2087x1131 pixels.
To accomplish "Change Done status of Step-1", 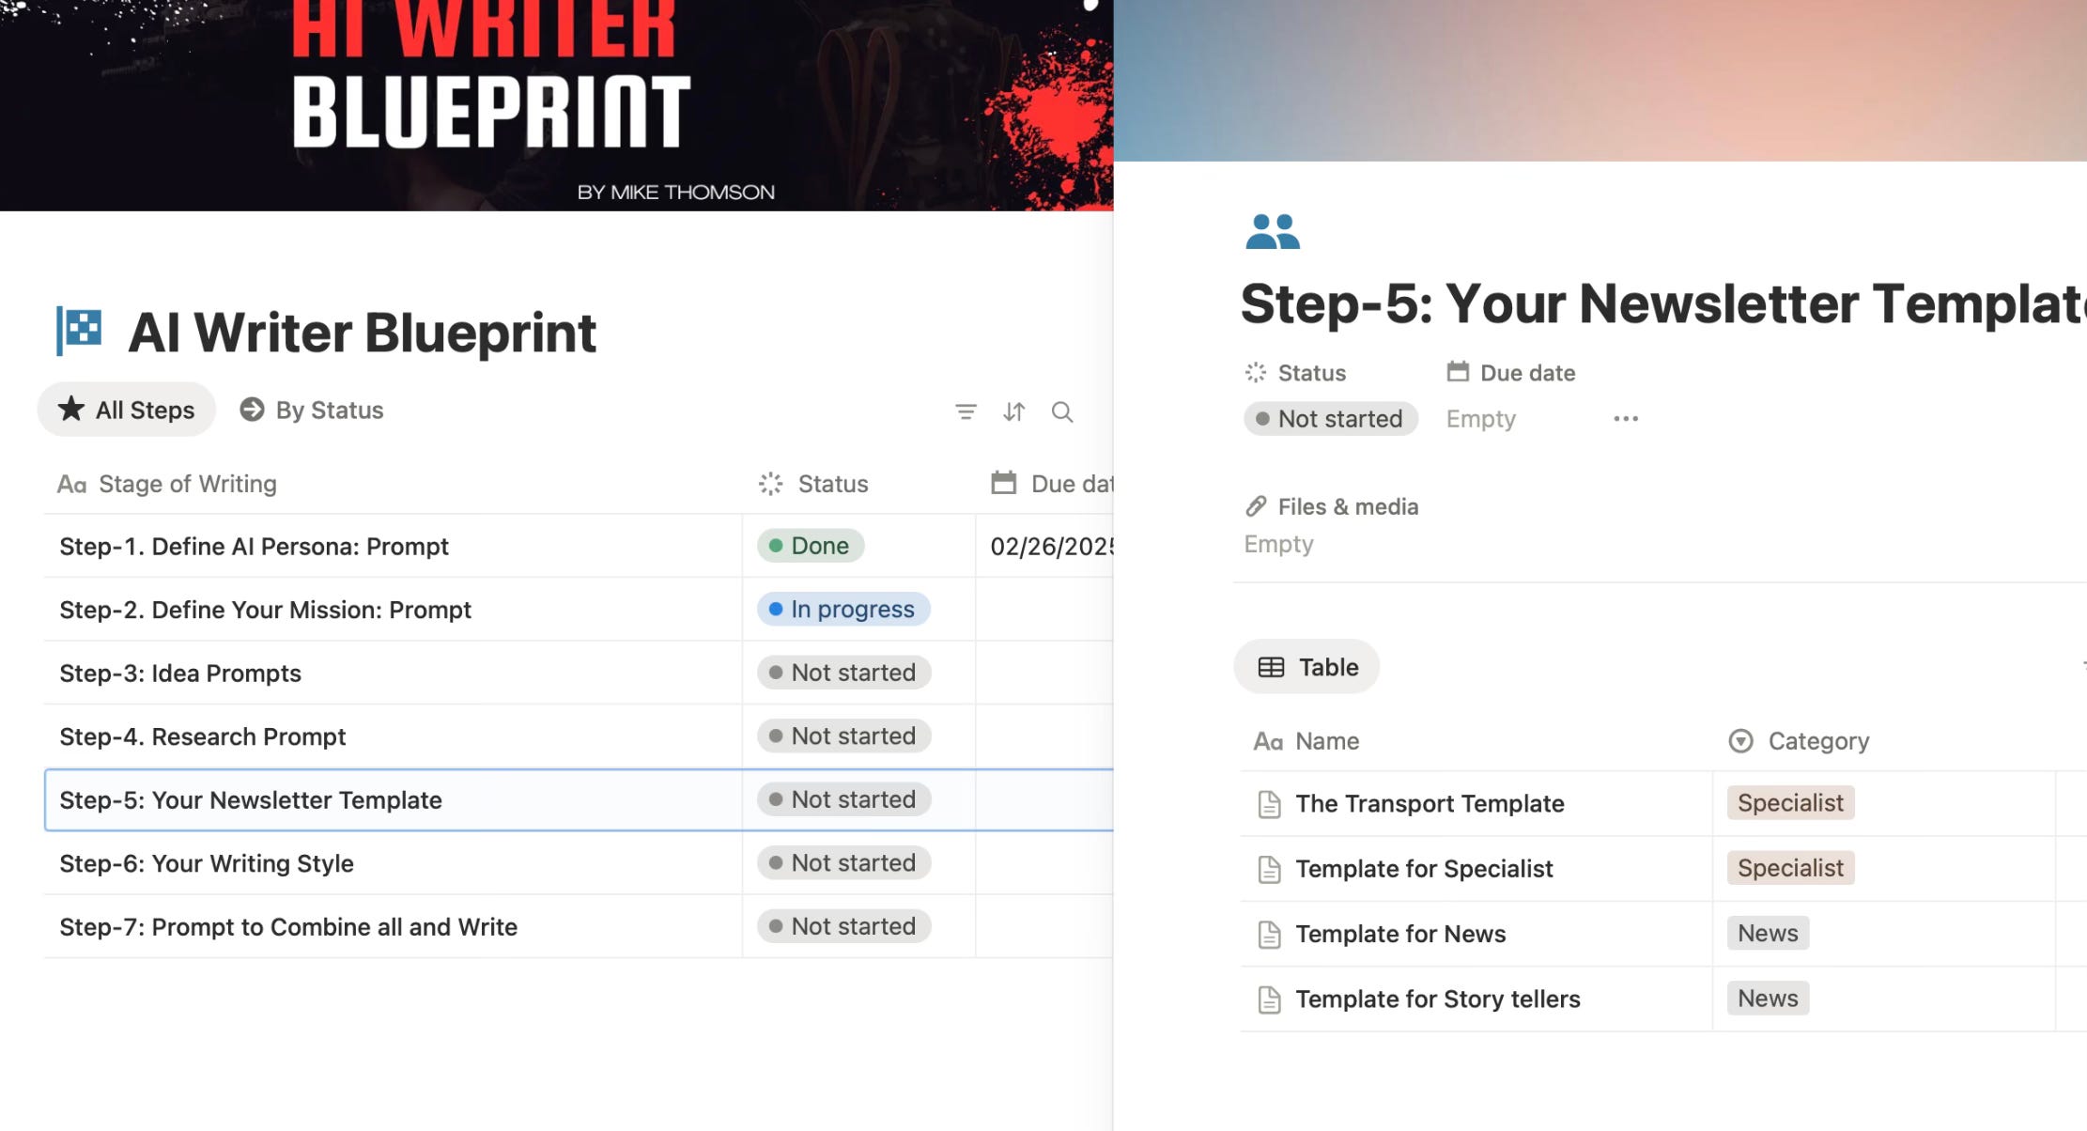I will point(811,546).
